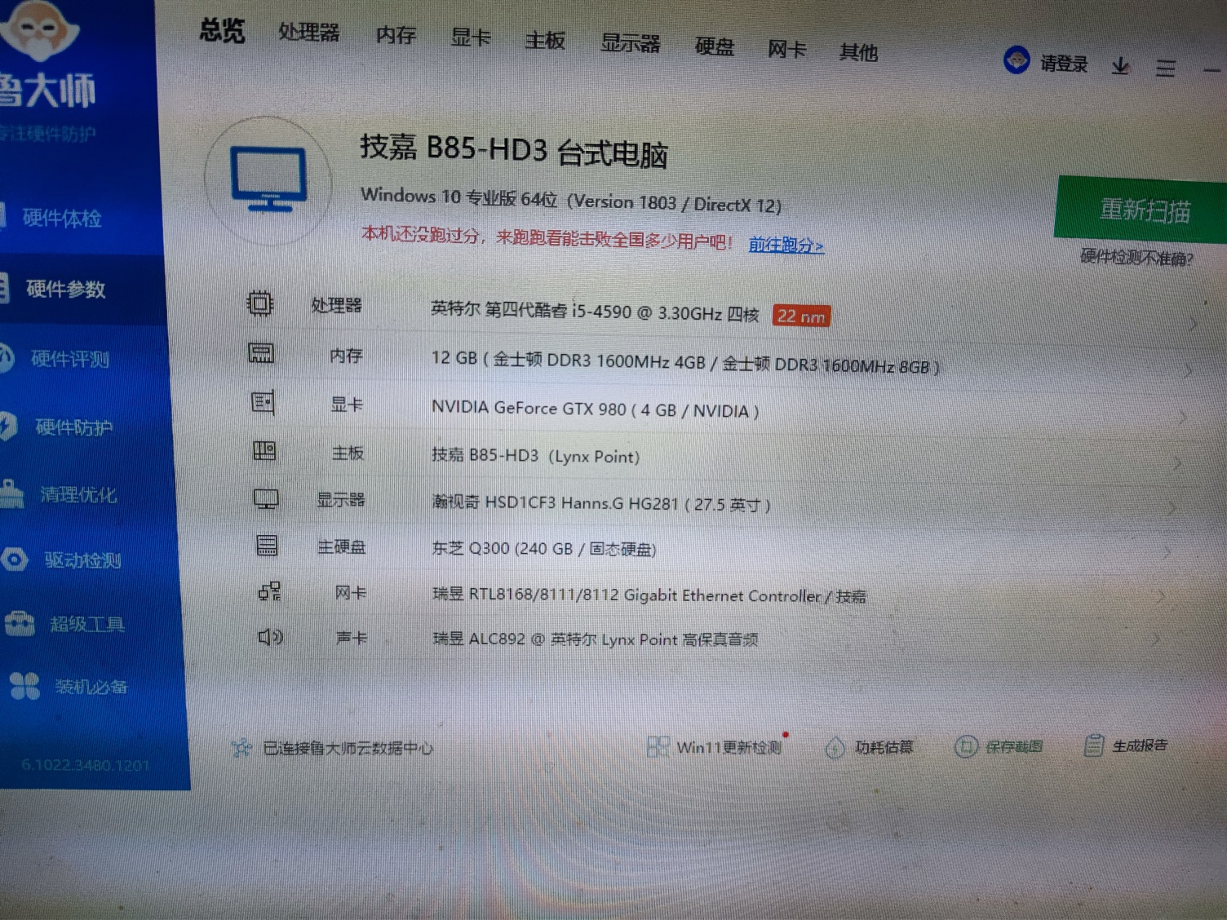Switch to the 硬盘 tab

coord(715,46)
